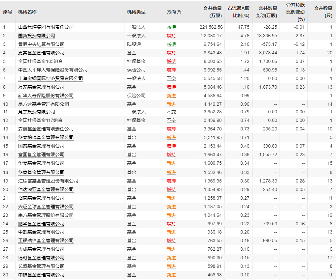Click the 机构类型 column header
This screenshot has width=336, height=280.
pyautogui.click(x=136, y=12)
